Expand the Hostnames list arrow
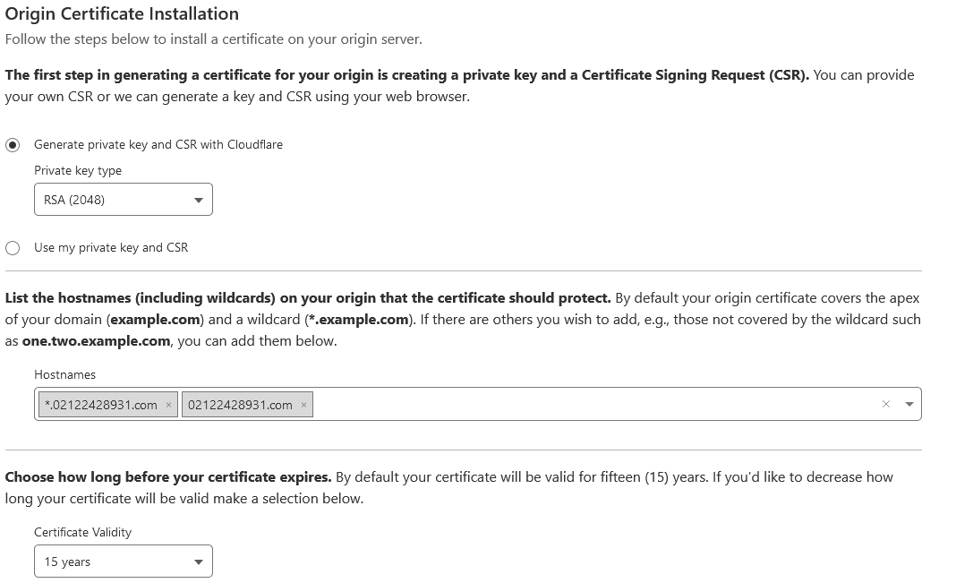The image size is (956, 583). [x=909, y=404]
